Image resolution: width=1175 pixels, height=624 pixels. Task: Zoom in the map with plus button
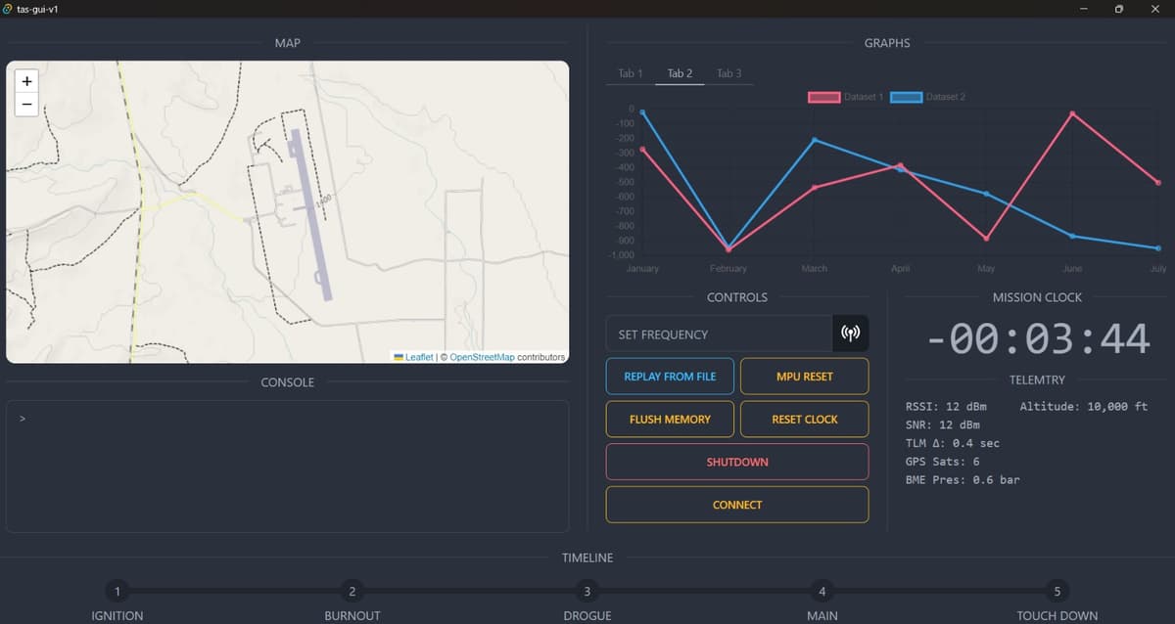coord(26,81)
